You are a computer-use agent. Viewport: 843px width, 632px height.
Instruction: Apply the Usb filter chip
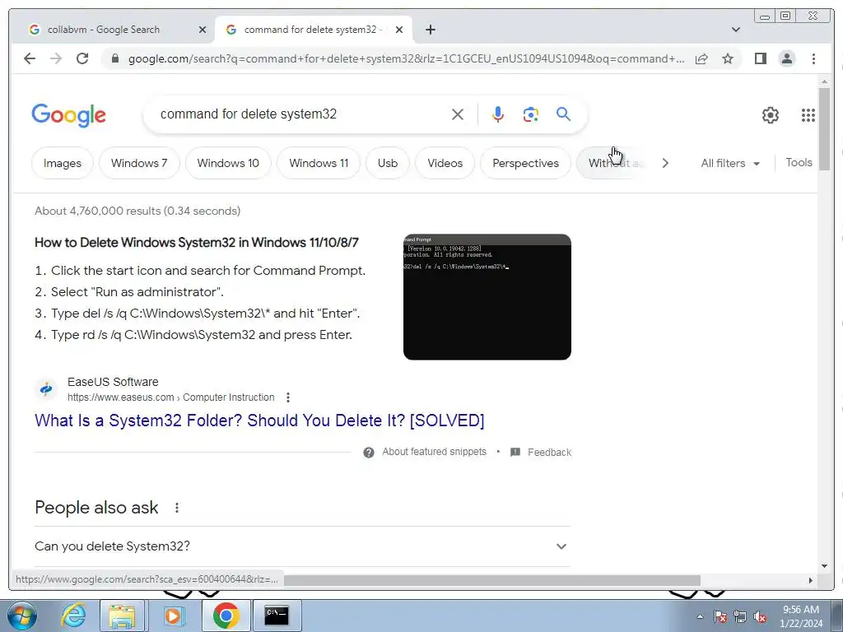388,163
